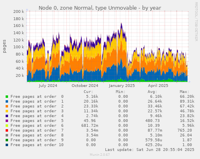Click the max value 23.82k

tap(187, 116)
